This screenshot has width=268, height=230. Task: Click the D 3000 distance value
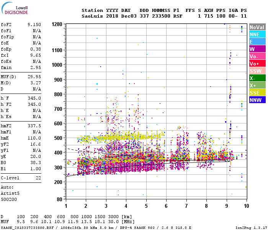pos(113,217)
